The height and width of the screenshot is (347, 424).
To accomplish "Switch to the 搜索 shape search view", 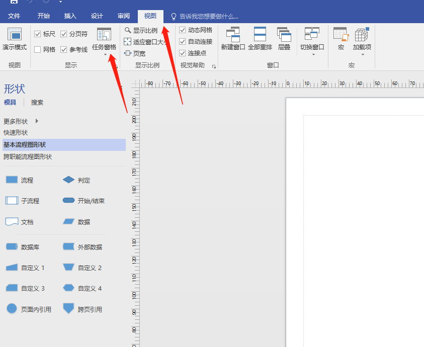I will click(37, 102).
